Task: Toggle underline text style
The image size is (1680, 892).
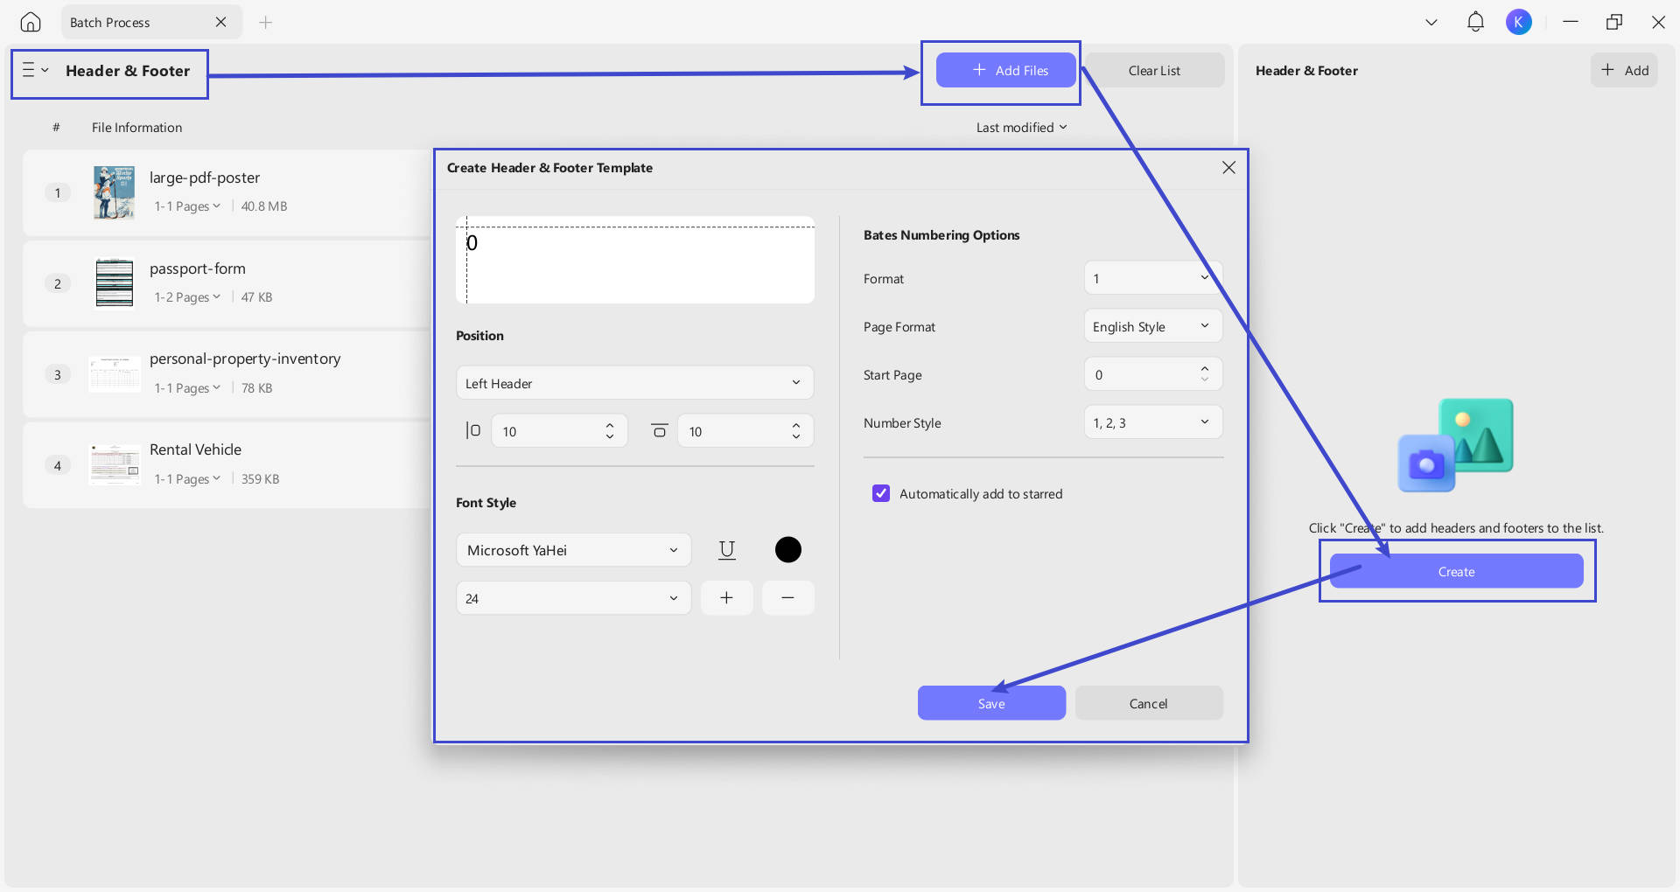Action: coord(726,549)
